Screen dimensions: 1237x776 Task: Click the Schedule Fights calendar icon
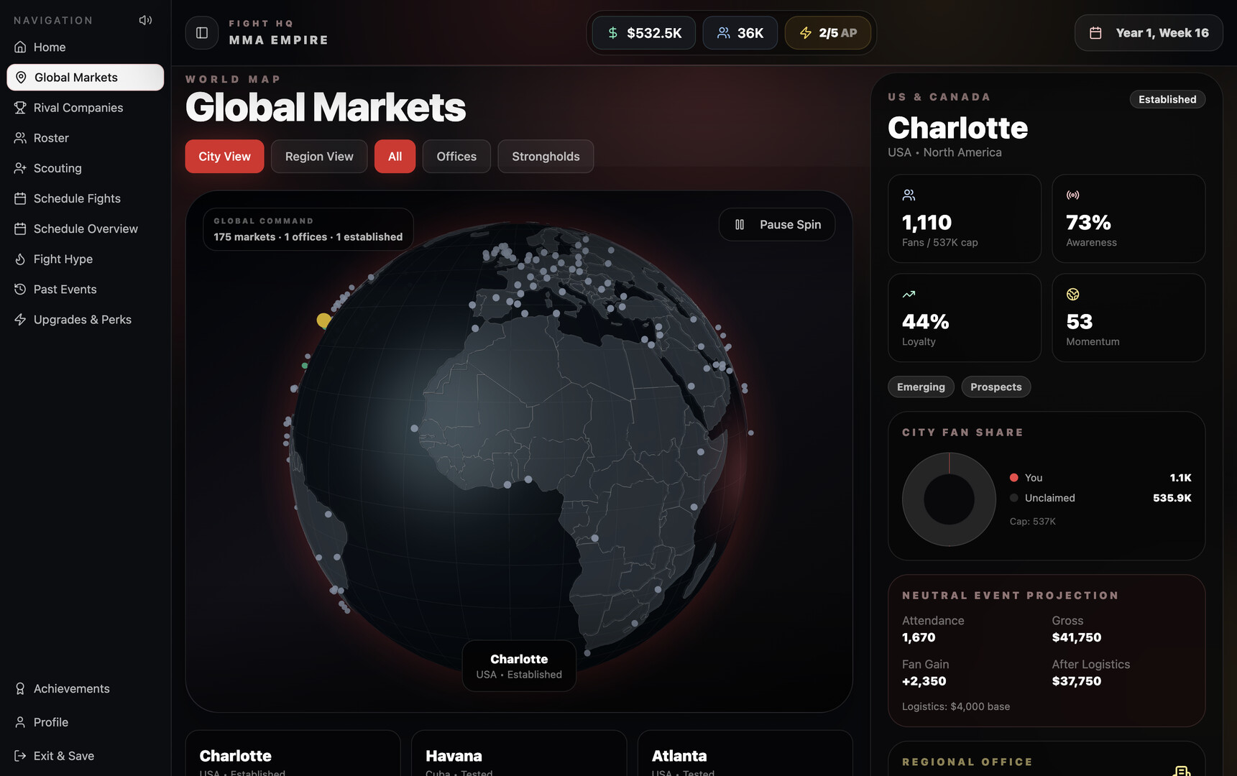20,198
